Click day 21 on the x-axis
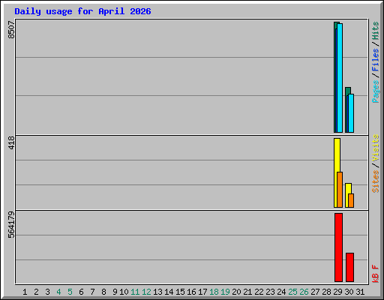384x300 pixels. point(247,292)
